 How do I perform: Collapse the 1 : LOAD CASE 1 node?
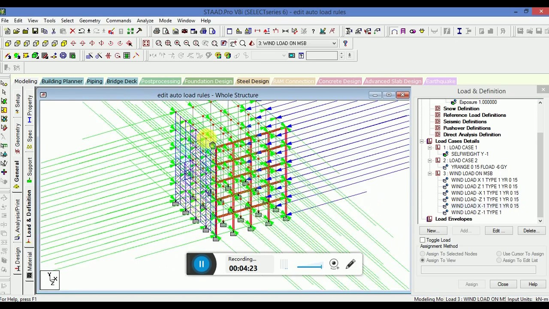(430, 148)
